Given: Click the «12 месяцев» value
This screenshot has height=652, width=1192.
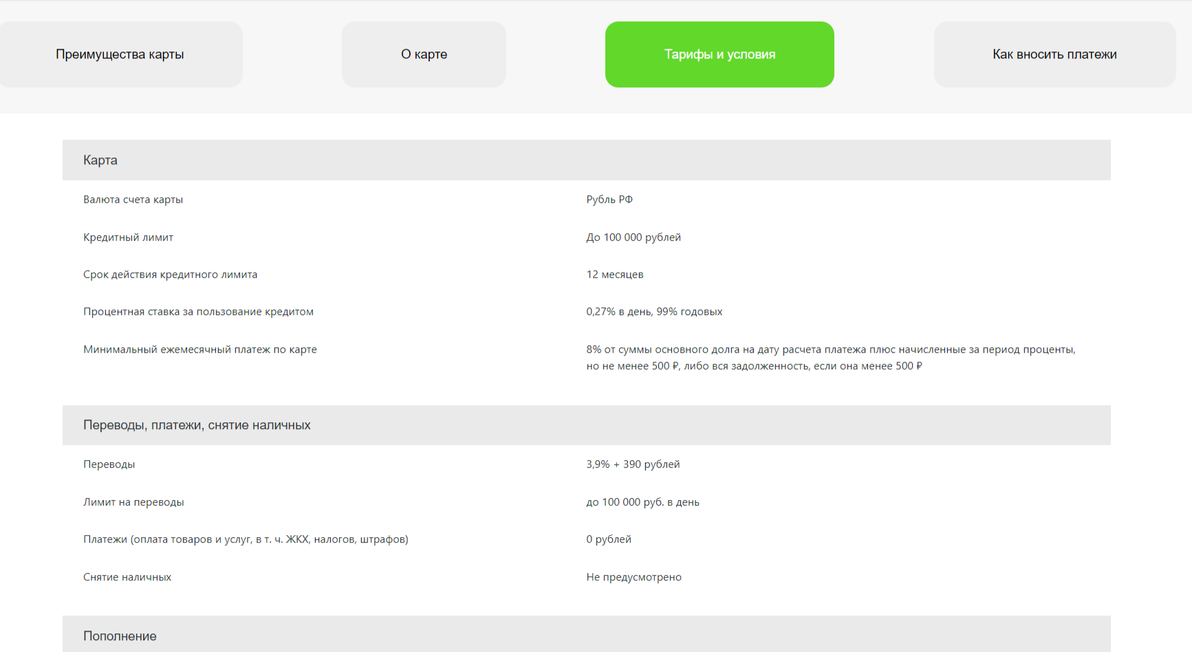Looking at the screenshot, I should click(x=615, y=274).
